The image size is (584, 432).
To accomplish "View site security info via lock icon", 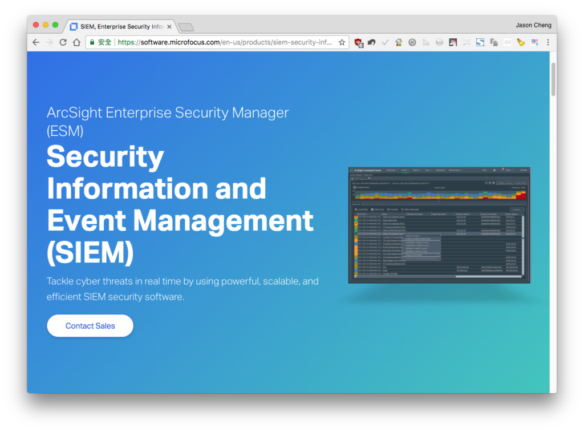I will (92, 42).
